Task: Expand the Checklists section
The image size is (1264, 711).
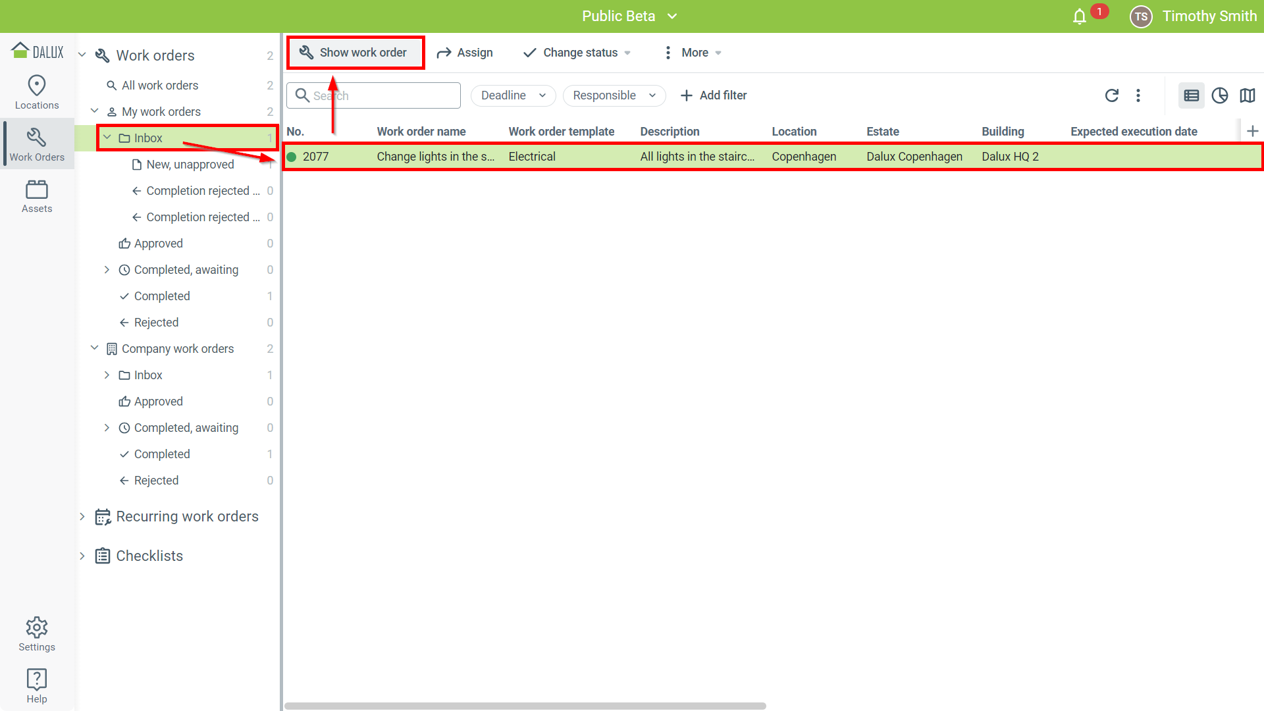Action: [x=82, y=556]
